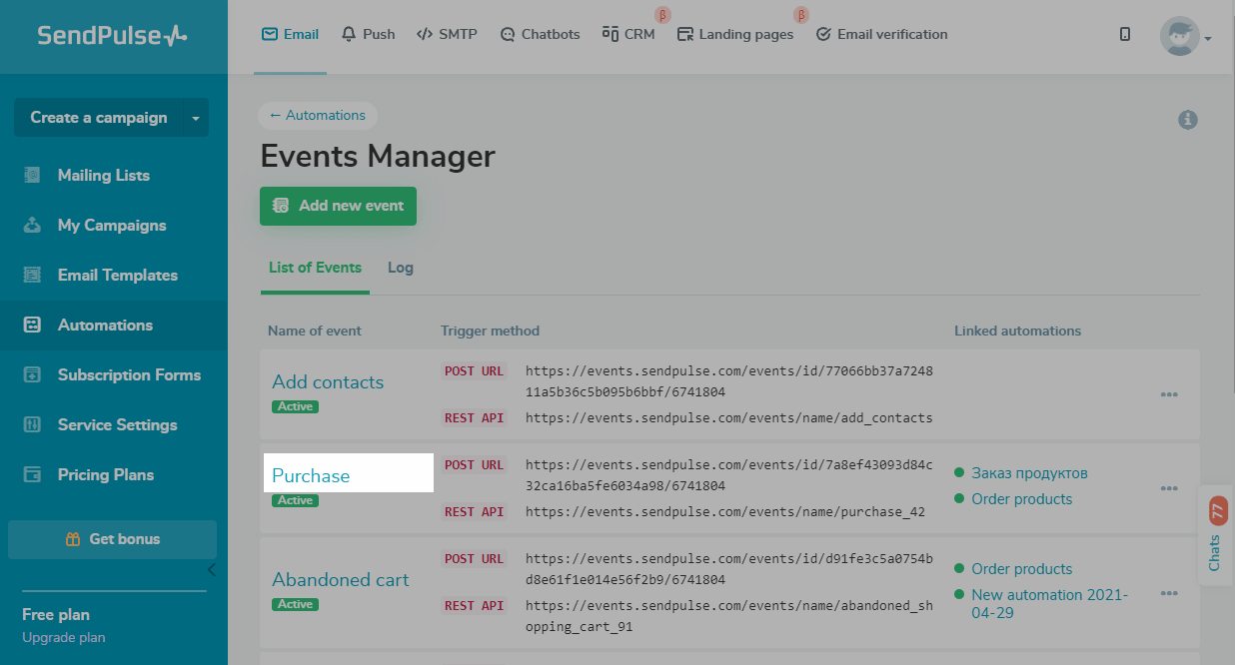Click Get bonus button
1235x665 pixels.
click(112, 539)
